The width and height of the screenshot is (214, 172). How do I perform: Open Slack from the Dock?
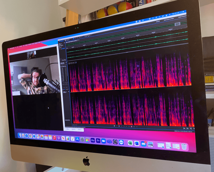point(38,136)
